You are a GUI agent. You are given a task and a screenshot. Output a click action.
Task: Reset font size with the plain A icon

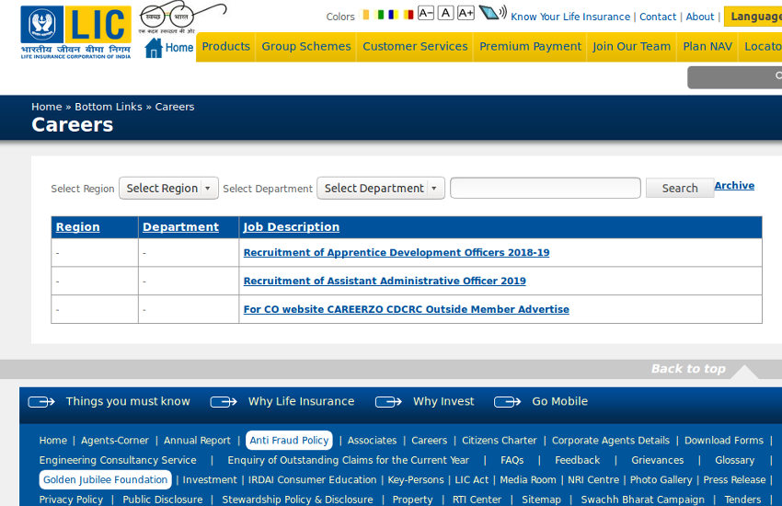point(445,13)
